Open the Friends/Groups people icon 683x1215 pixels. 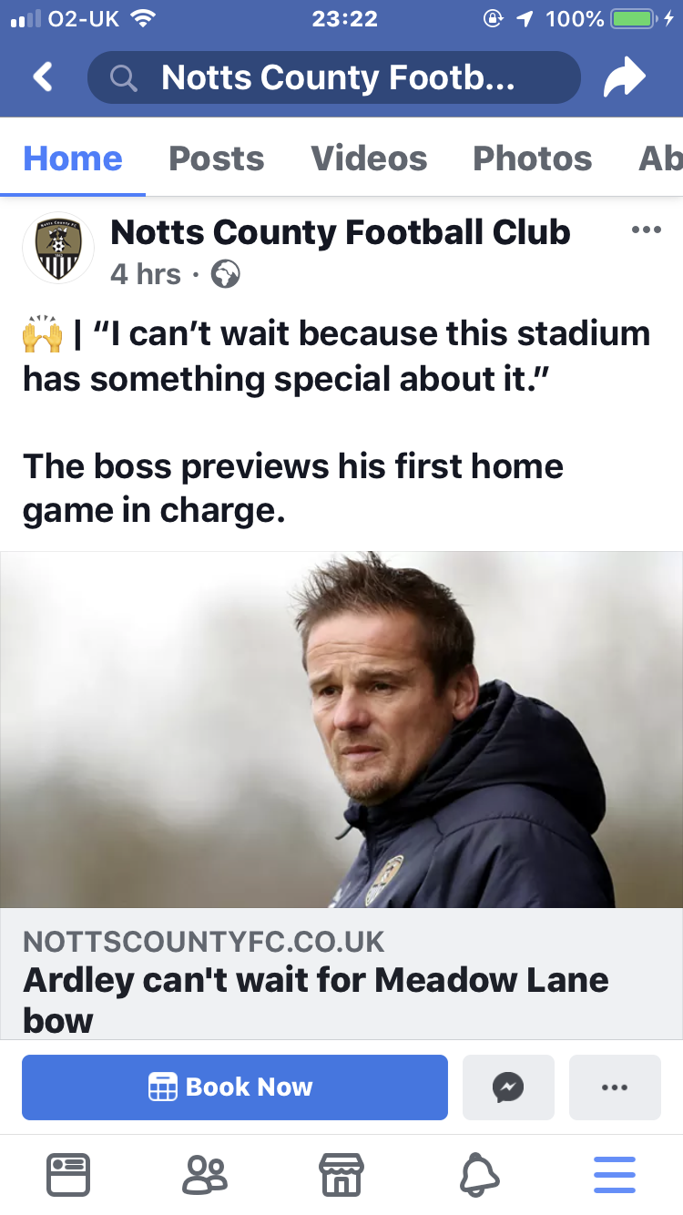[x=205, y=1175]
